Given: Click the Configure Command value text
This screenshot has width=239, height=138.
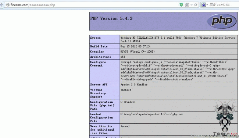Looking at the screenshot, I should pyautogui.click(x=178, y=71).
